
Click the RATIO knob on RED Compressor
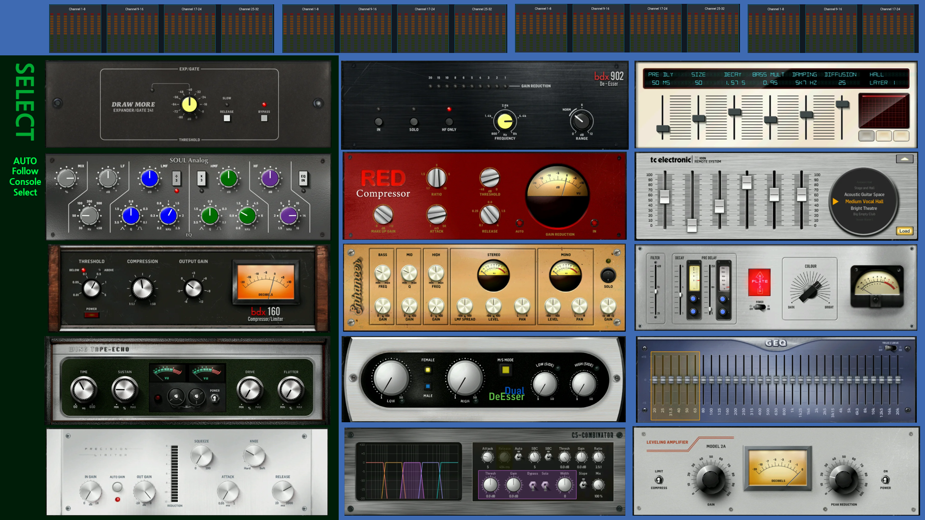[x=436, y=178]
